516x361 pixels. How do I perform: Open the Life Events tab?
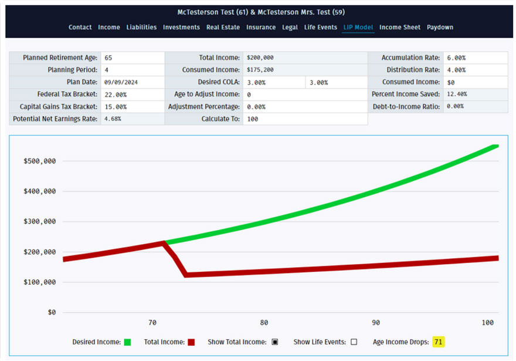pyautogui.click(x=321, y=28)
